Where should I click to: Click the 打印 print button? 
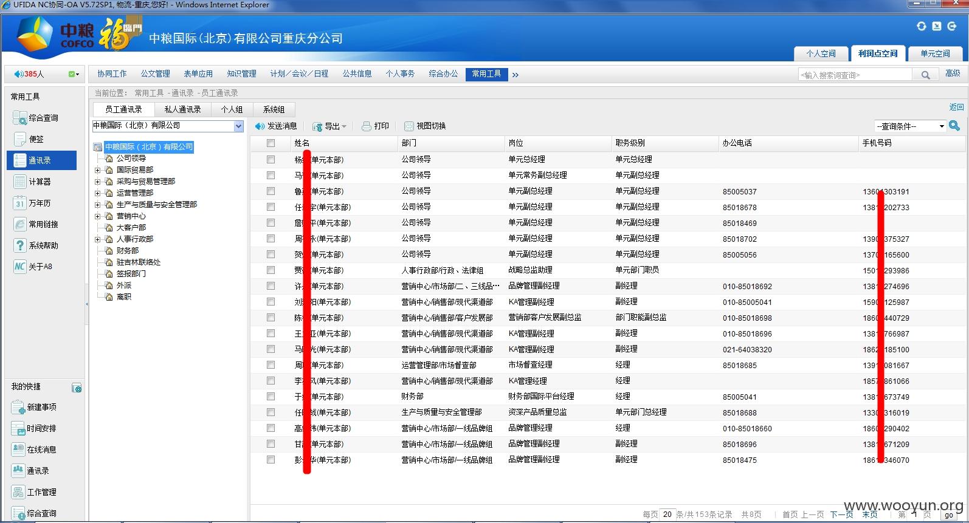[375, 126]
